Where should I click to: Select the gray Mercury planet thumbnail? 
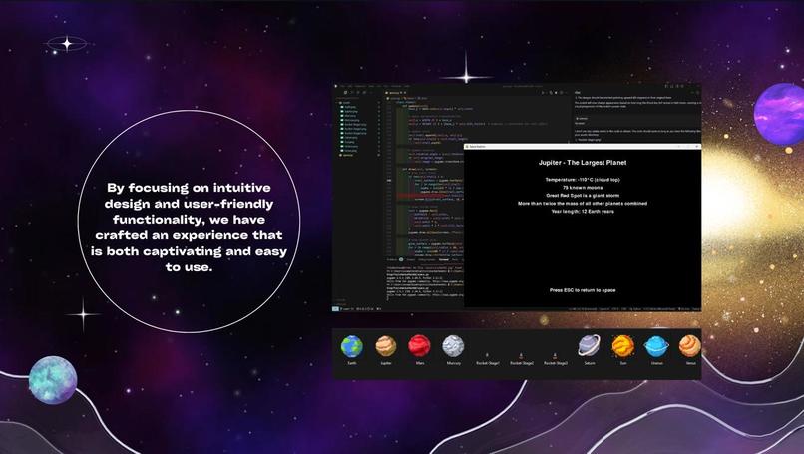pos(453,346)
